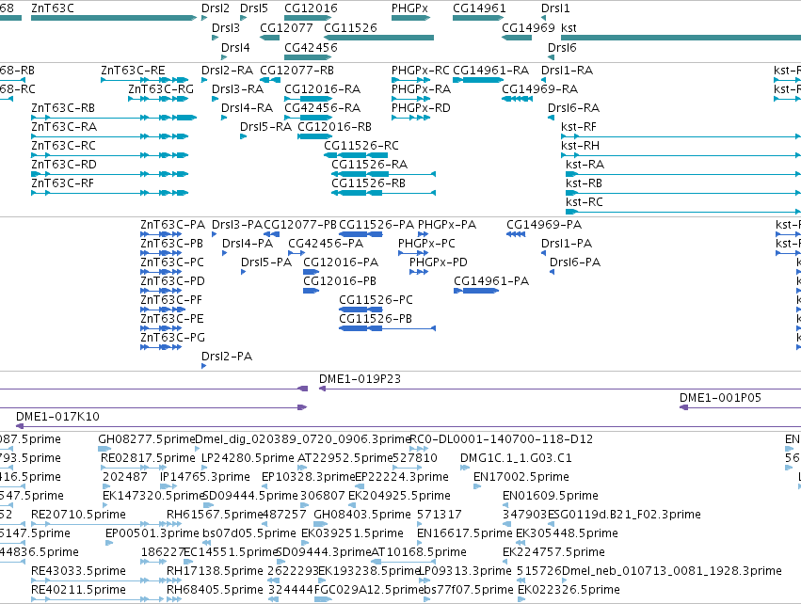The width and height of the screenshot is (801, 604).
Task: Open CDS CG11526-PB
Action: [376, 319]
